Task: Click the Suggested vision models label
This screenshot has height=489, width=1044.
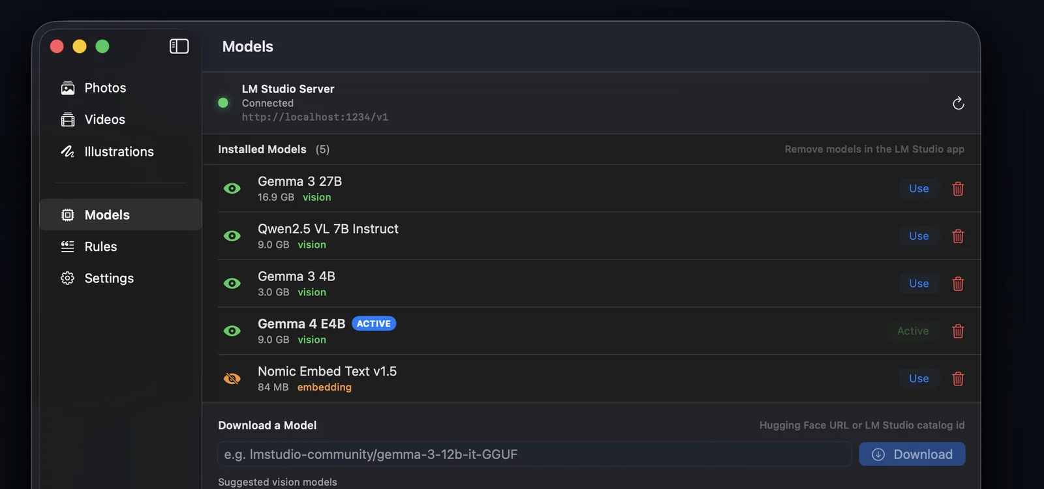Action: pyautogui.click(x=277, y=482)
